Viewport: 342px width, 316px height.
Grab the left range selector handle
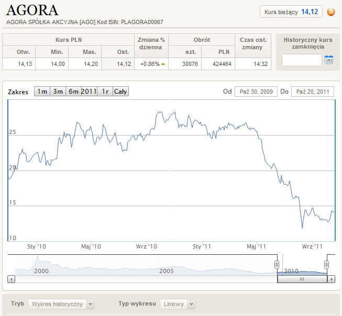pyautogui.click(x=277, y=265)
